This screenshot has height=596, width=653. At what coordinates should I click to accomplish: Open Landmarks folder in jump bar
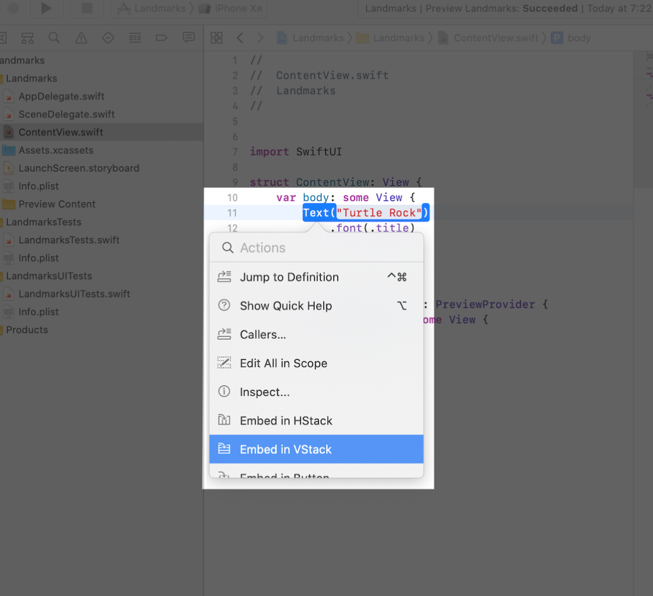coord(390,38)
